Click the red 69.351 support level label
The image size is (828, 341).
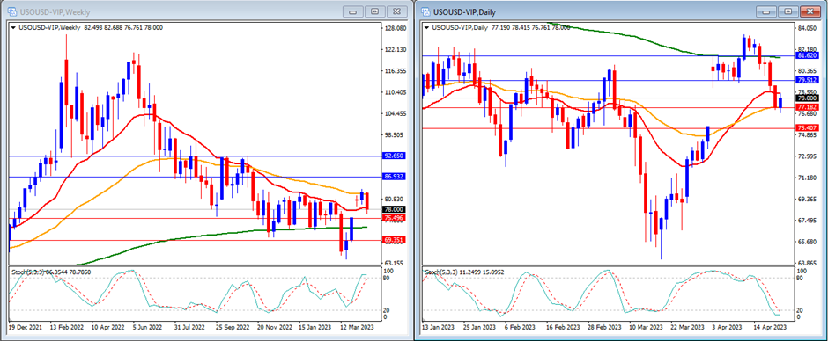pyautogui.click(x=394, y=240)
